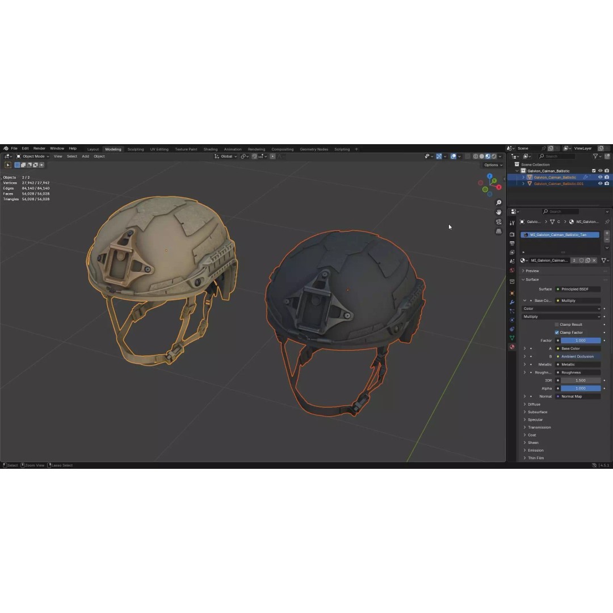
Task: Duplicate material with new copy icon
Action: 587,261
